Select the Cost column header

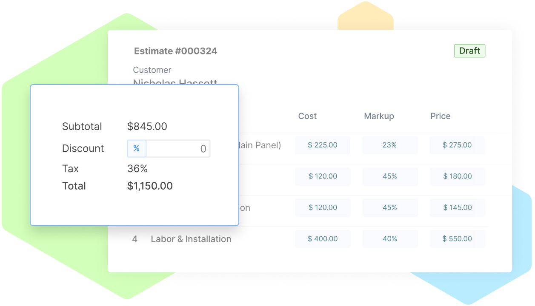[x=307, y=116]
